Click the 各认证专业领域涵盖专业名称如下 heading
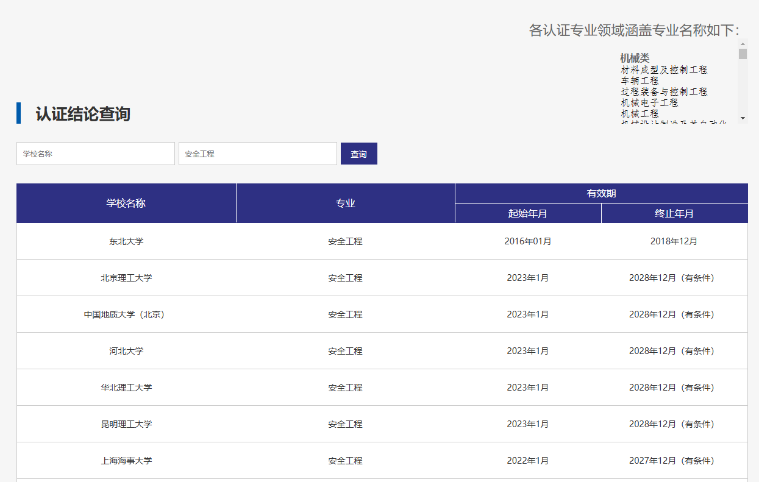 pyautogui.click(x=634, y=30)
